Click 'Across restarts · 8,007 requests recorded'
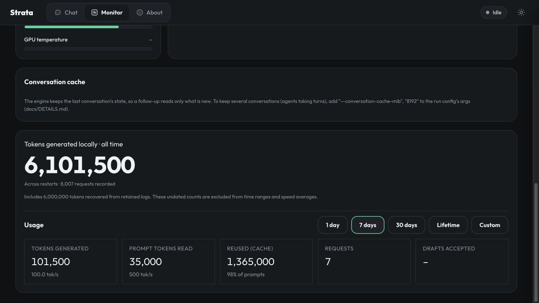The width and height of the screenshot is (539, 303). point(69,184)
